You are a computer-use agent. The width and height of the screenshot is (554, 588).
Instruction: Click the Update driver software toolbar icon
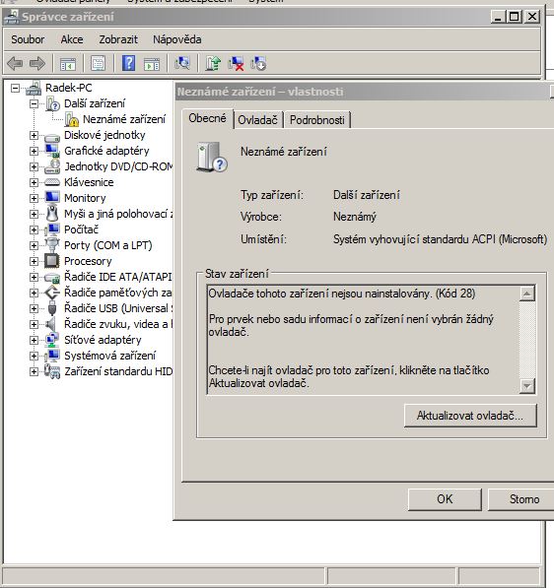[x=213, y=63]
